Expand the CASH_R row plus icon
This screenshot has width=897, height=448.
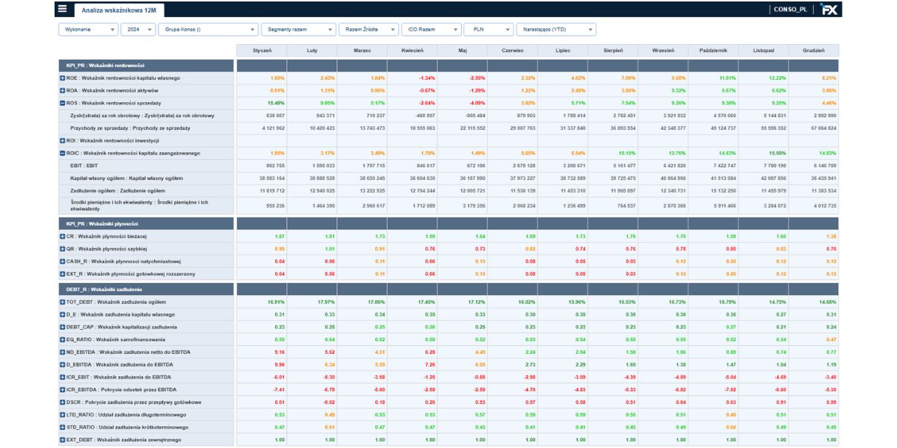point(63,261)
